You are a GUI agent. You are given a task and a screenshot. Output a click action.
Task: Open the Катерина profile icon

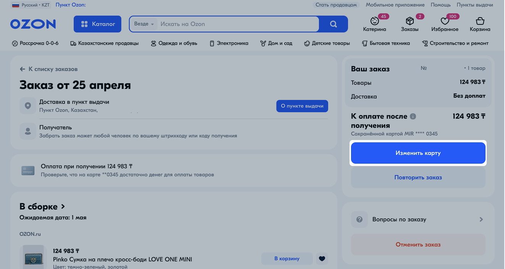(374, 21)
